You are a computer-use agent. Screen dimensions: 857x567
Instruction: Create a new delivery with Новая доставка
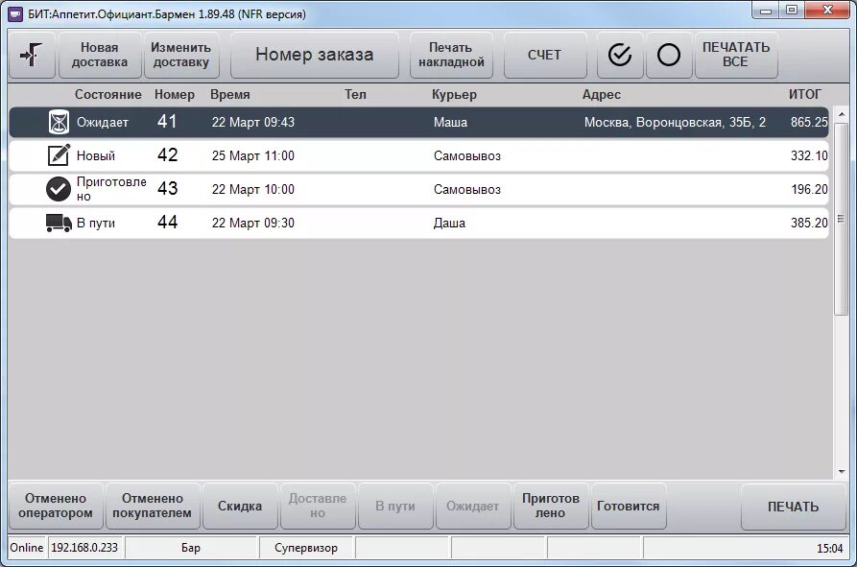point(100,55)
